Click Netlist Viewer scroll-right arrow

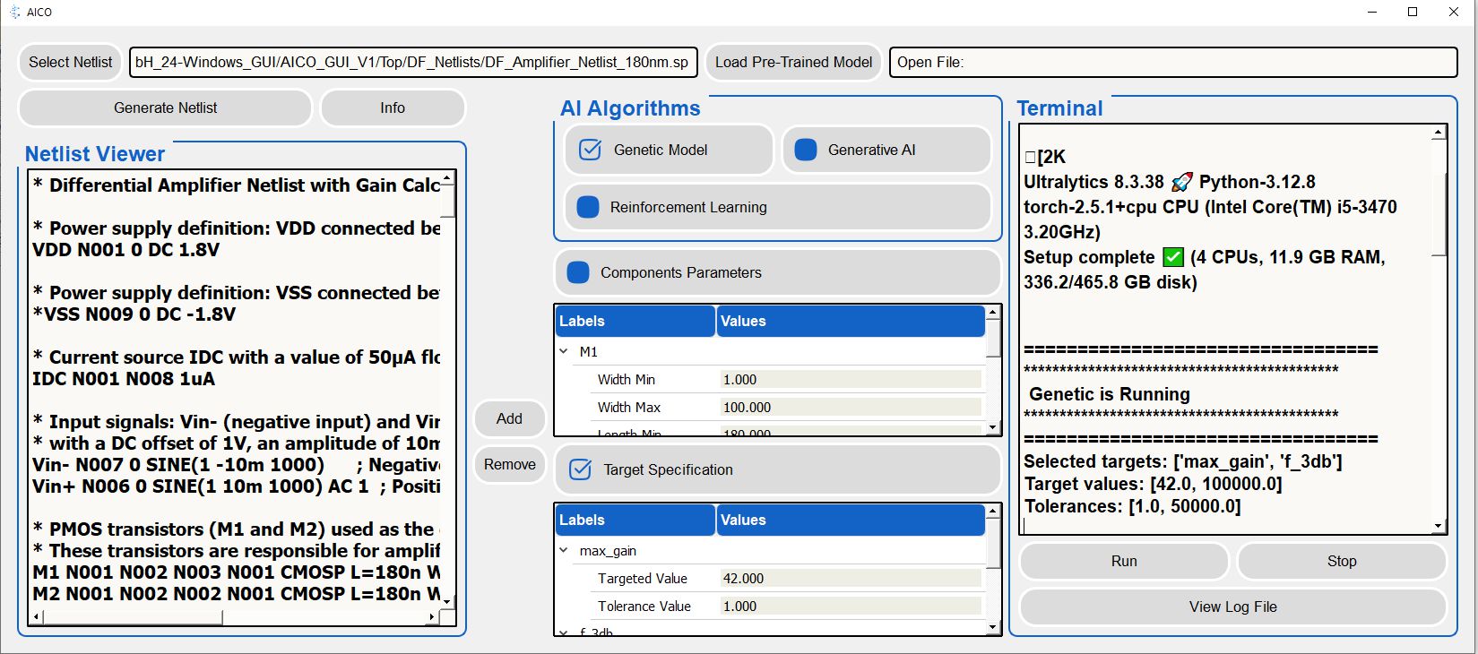[x=431, y=617]
